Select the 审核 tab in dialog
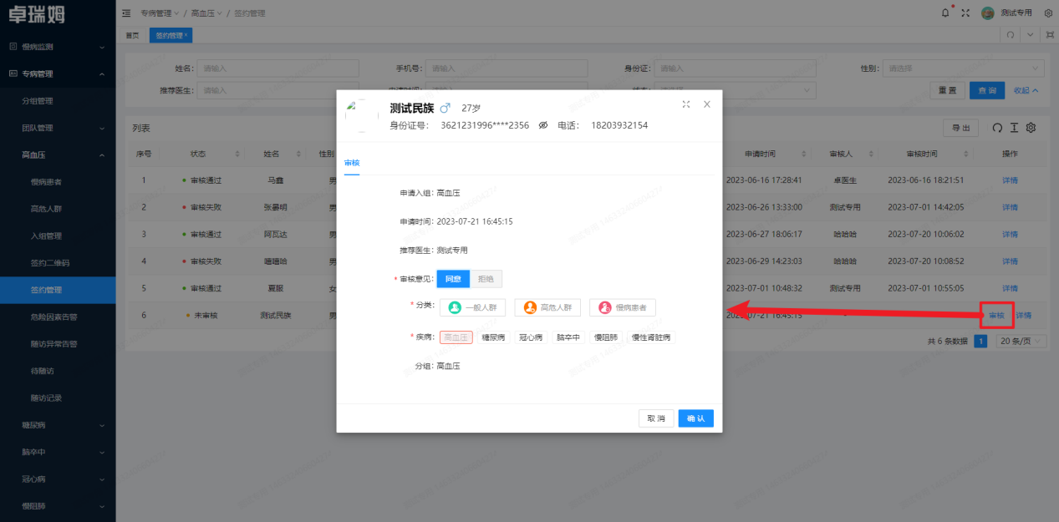The height and width of the screenshot is (522, 1059). click(x=352, y=162)
